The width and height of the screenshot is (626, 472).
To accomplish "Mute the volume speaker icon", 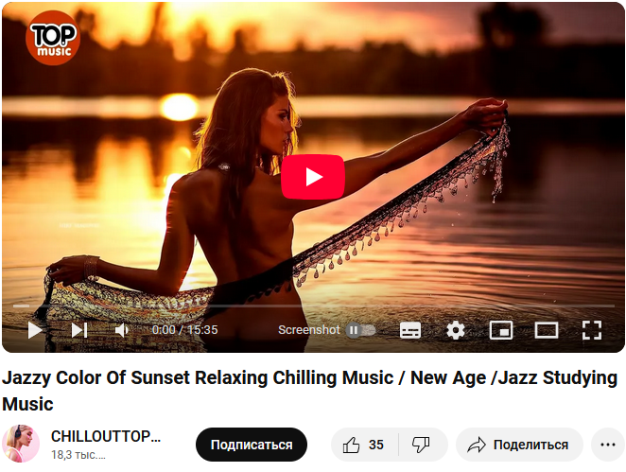I will tap(121, 330).
